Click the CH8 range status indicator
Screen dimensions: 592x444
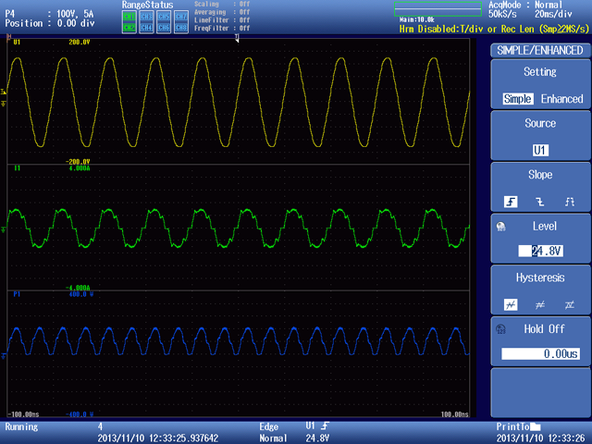tap(181, 28)
